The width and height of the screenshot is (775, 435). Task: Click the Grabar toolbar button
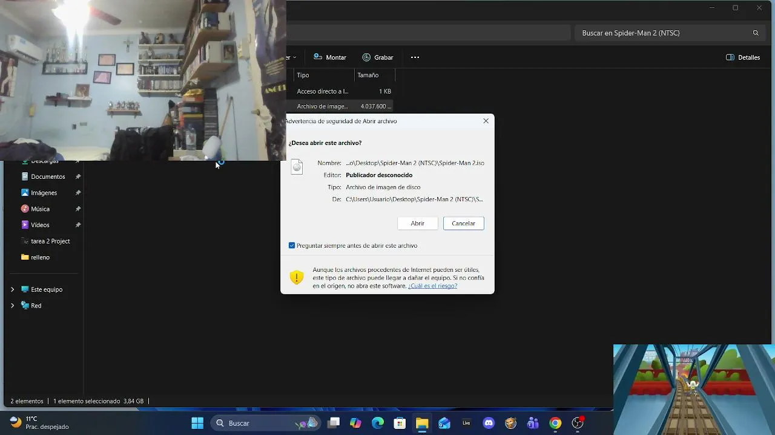pos(378,57)
